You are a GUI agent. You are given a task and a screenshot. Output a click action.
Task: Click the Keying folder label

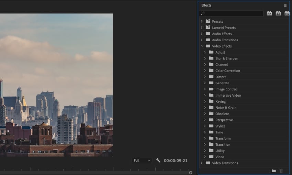[x=221, y=101]
